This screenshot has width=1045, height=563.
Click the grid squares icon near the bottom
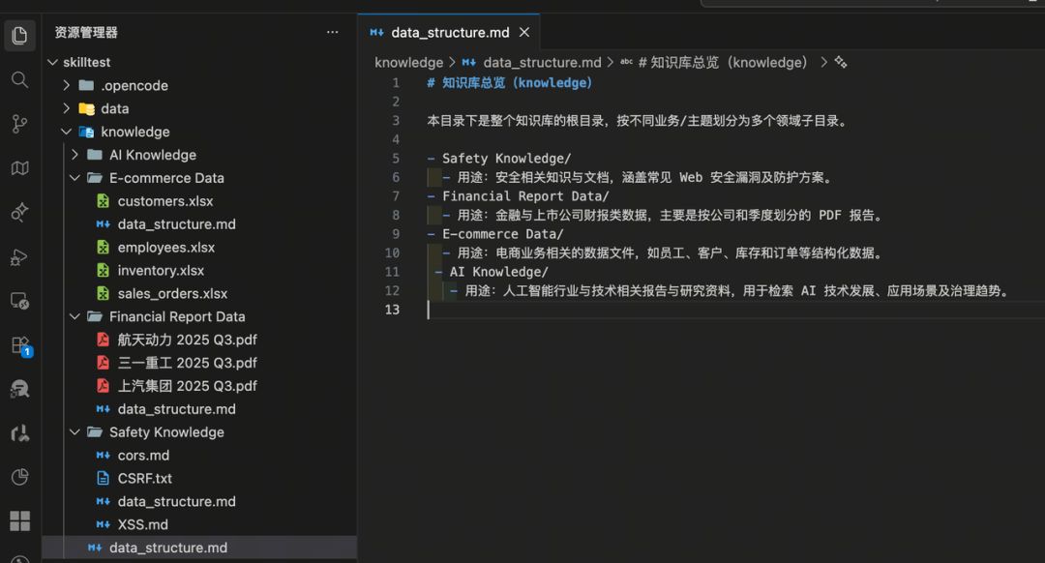coord(20,520)
